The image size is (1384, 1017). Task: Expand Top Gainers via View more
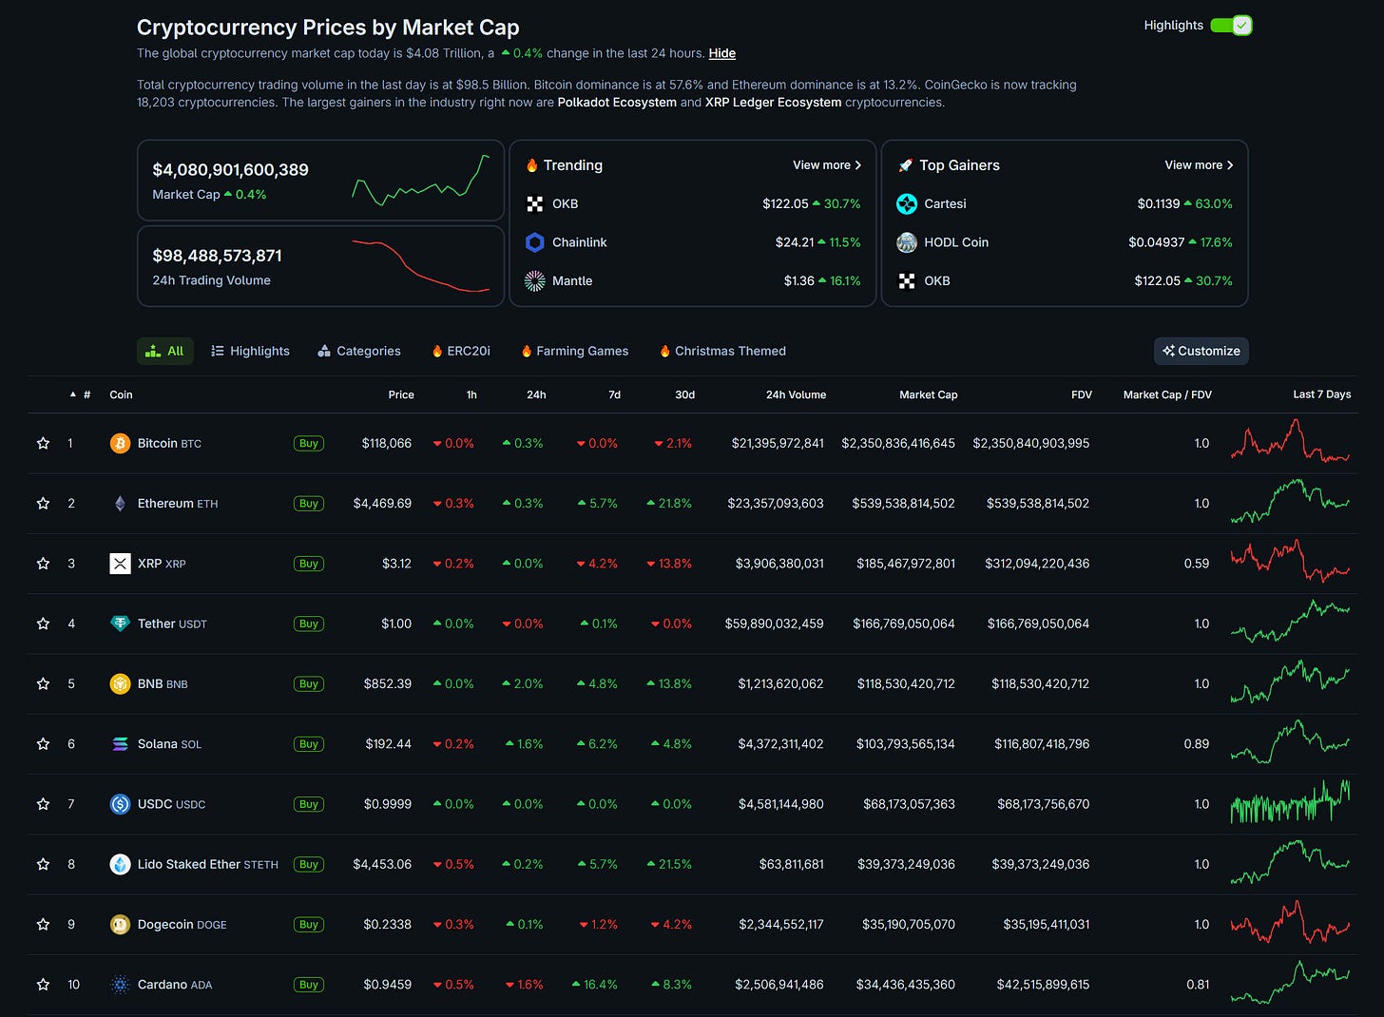click(x=1200, y=165)
